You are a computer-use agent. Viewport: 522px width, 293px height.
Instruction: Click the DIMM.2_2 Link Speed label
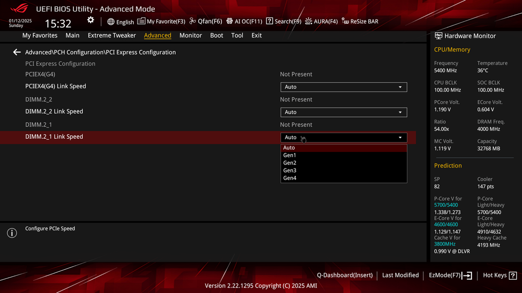click(x=54, y=111)
